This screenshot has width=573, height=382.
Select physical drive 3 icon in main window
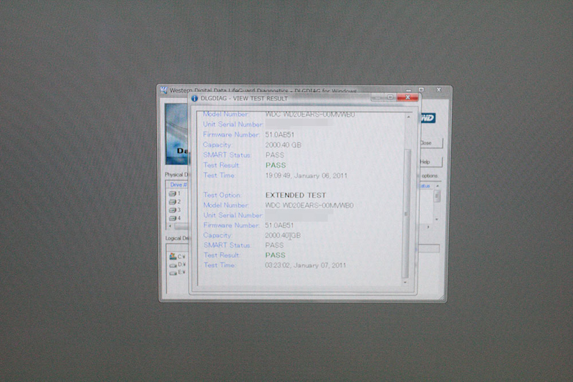[x=173, y=210]
